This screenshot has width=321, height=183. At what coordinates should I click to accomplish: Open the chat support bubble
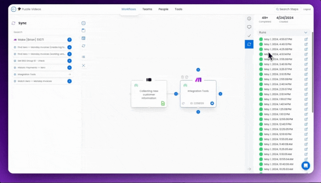click(x=306, y=165)
